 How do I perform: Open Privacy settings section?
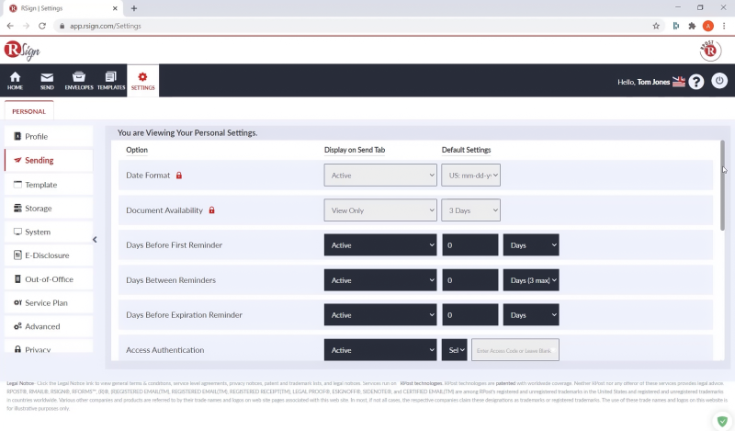tap(49, 348)
